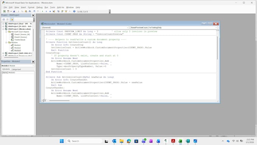Expand the second VBAProject node in tree
The width and height of the screenshot is (257, 145).
pos(3,26)
